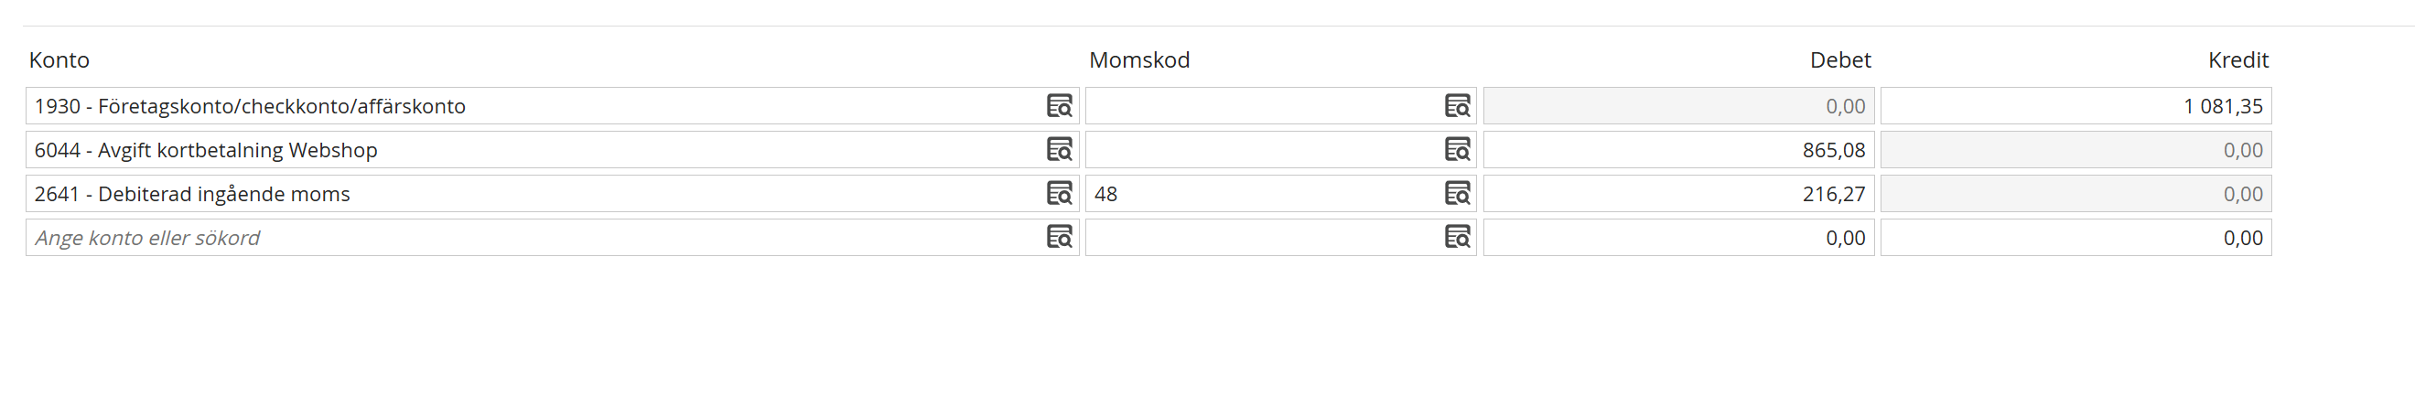Viewport: 2415px width, 396px height.
Task: Focus the empty row's Kredit field
Action: click(x=2076, y=238)
